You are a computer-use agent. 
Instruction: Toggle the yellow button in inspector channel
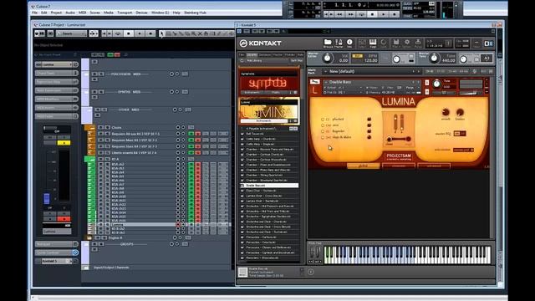[64, 143]
